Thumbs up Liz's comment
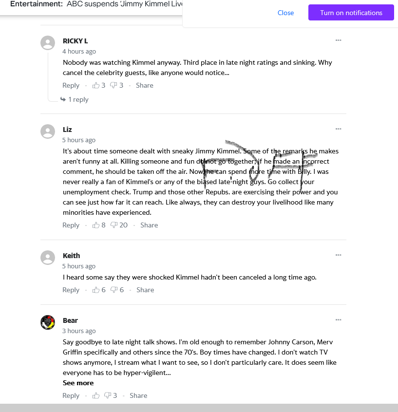The width and height of the screenshot is (398, 412). click(96, 225)
